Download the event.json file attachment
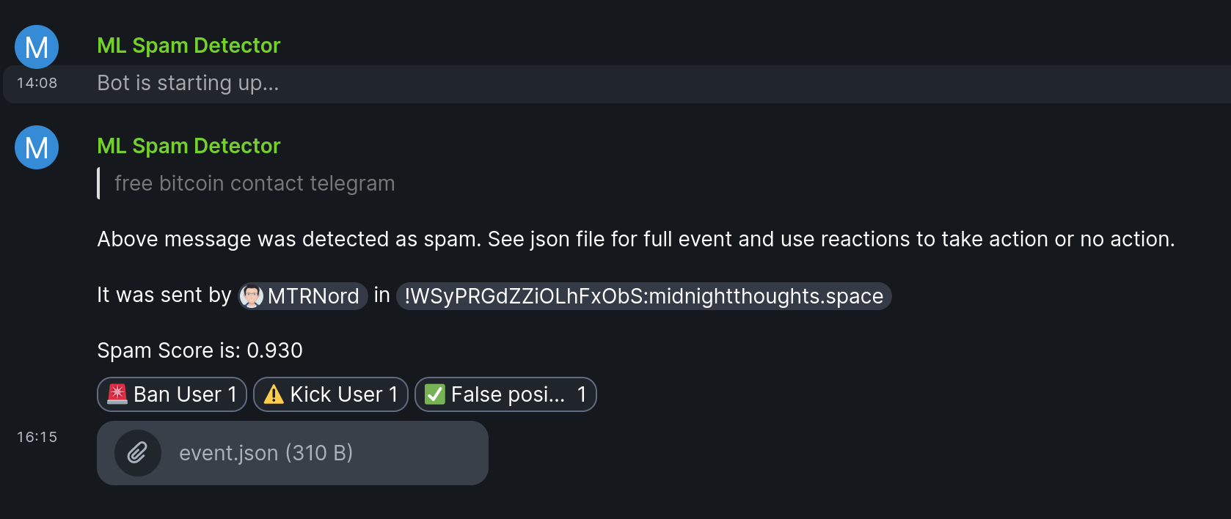 [x=266, y=453]
